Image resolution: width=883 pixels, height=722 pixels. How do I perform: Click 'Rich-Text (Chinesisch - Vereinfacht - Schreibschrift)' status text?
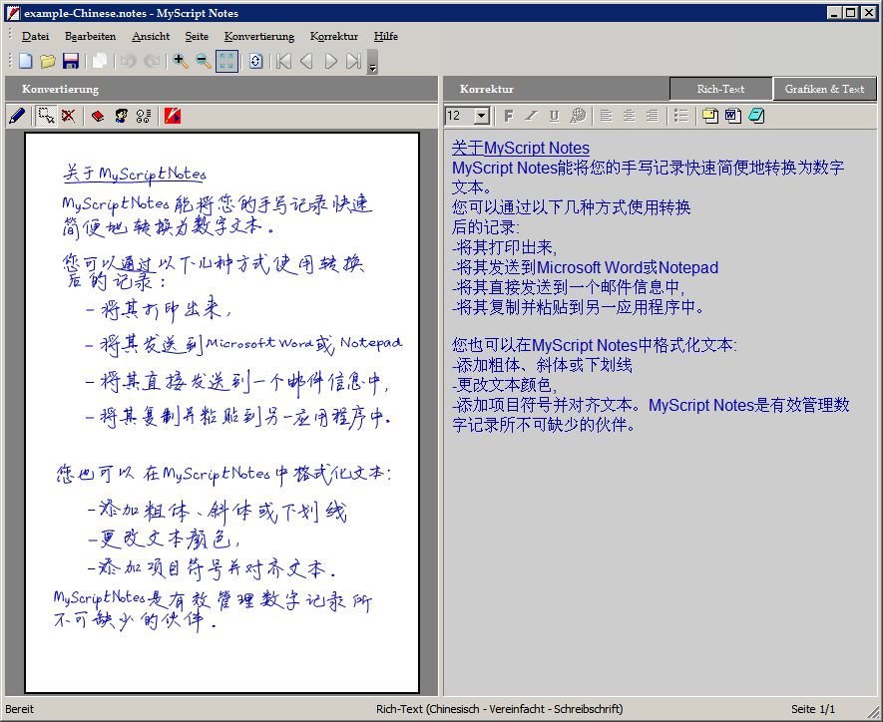pos(500,709)
